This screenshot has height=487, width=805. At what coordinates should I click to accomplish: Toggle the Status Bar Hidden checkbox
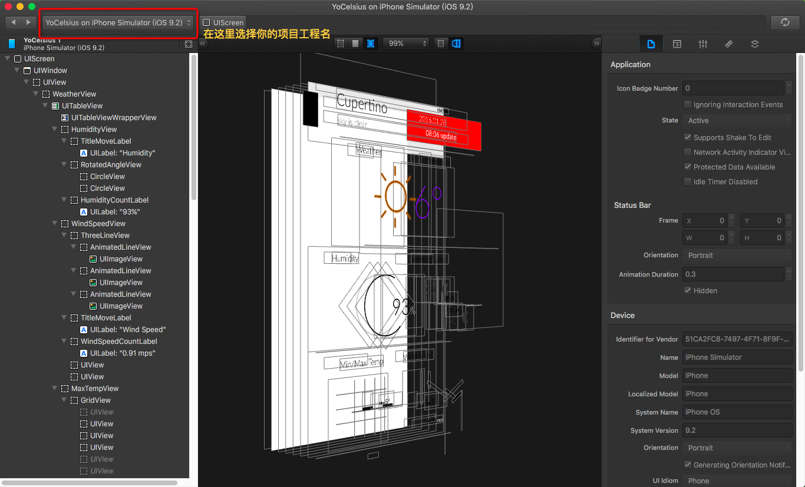(687, 291)
